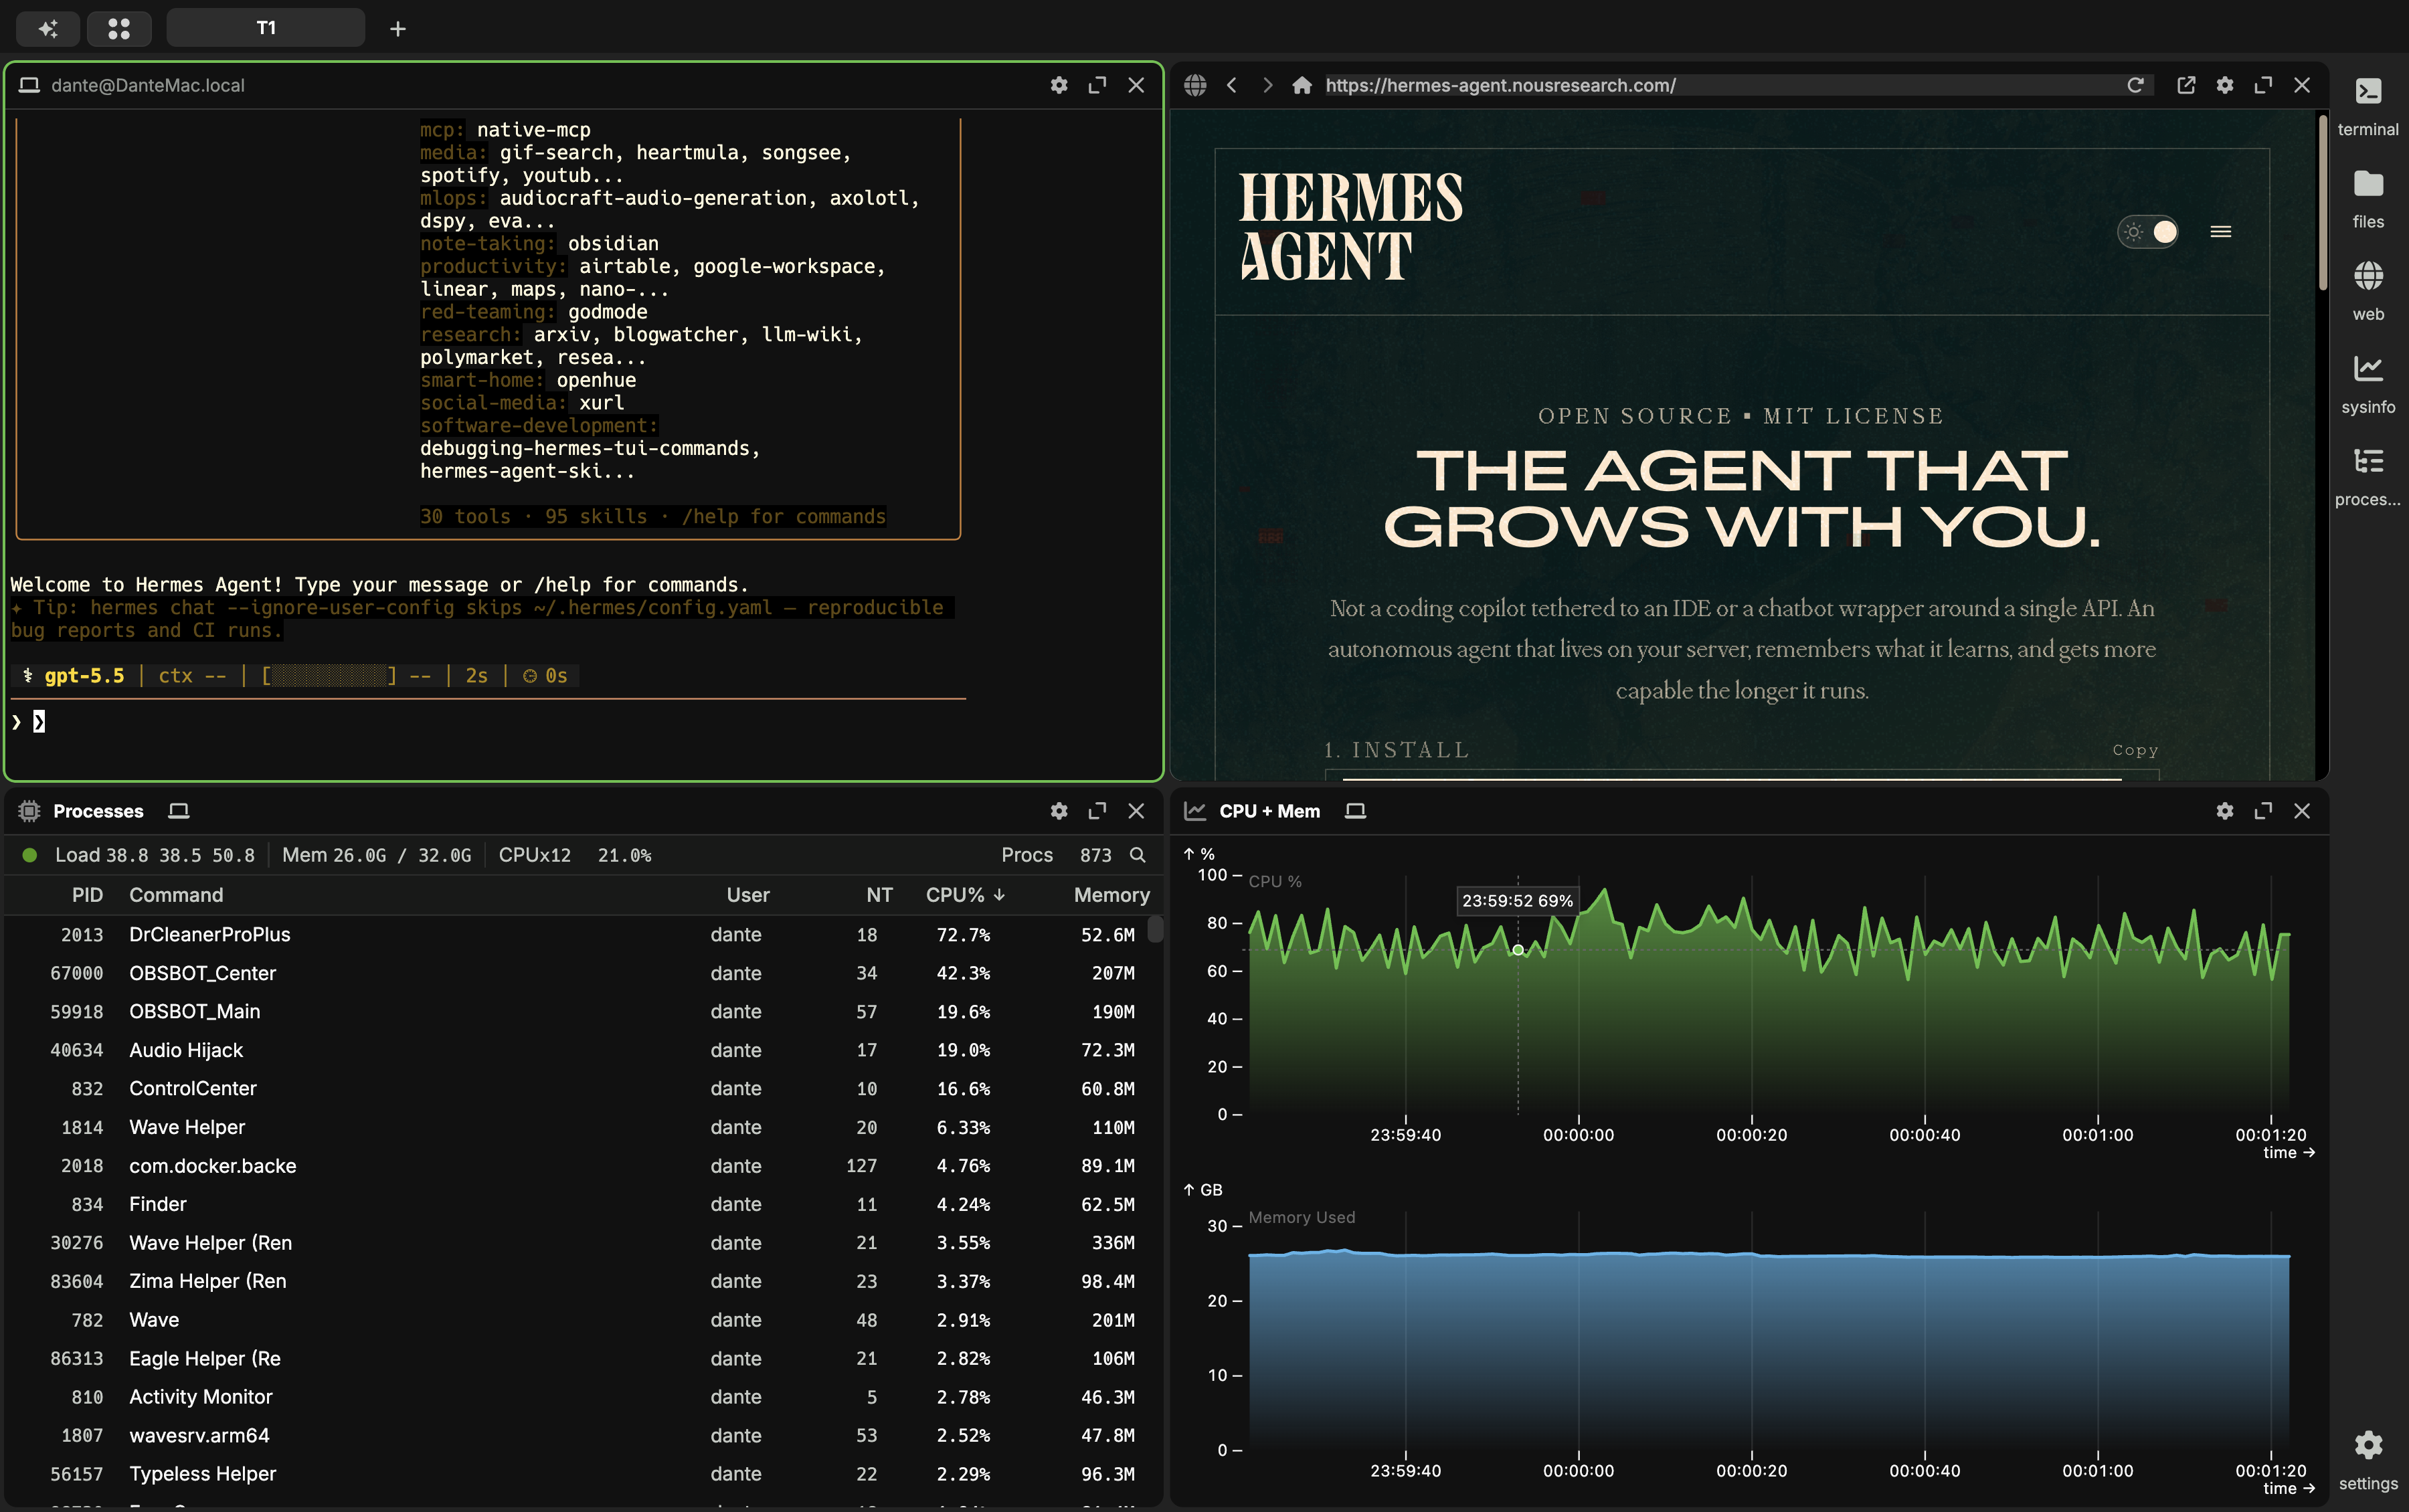Select the wavesrv.arm64 process row
2409x1512 pixels.
click(x=576, y=1435)
